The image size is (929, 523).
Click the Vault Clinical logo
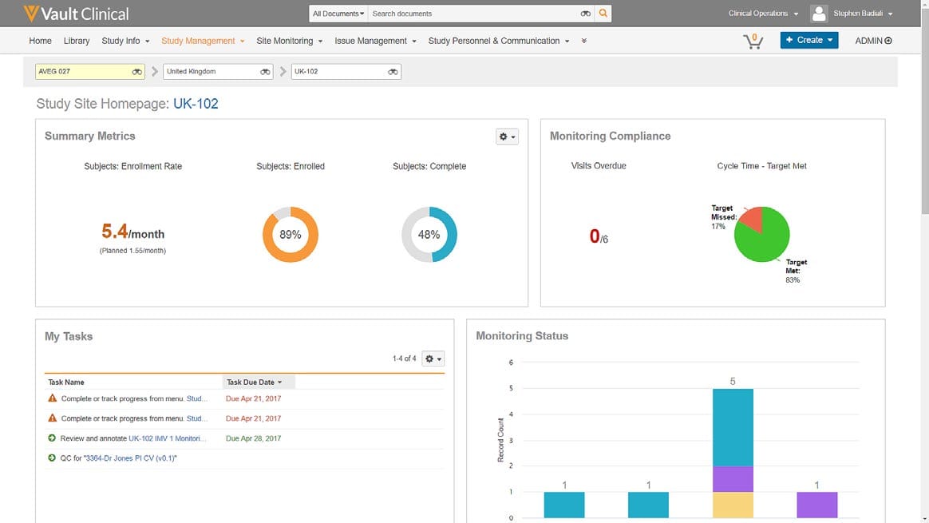tap(76, 13)
